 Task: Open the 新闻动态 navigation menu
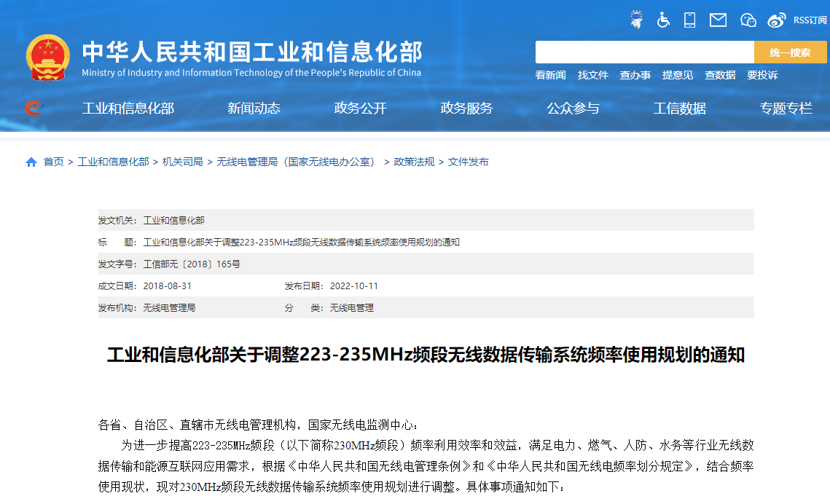253,108
